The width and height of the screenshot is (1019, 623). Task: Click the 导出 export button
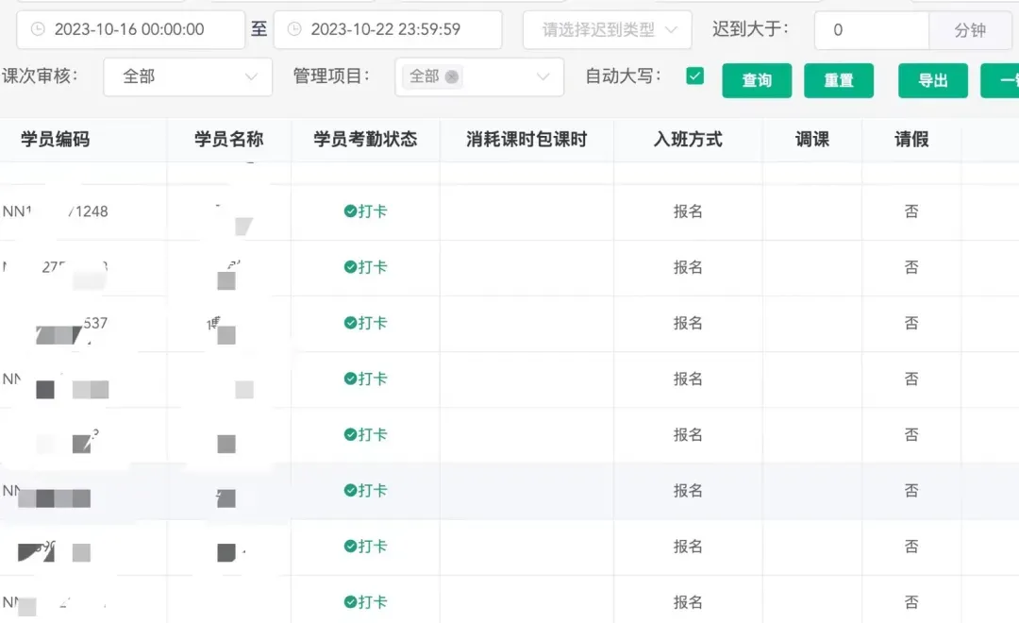pyautogui.click(x=933, y=80)
